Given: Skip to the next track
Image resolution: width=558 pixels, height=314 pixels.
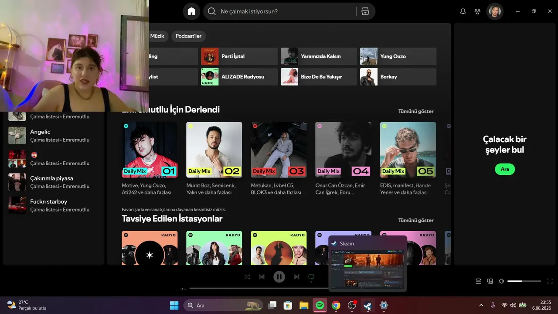Looking at the screenshot, I should coord(296,276).
